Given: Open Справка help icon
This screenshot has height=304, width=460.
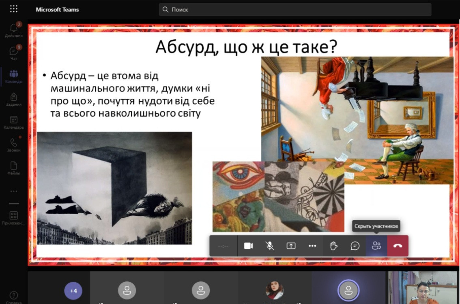Looking at the screenshot, I should click(x=14, y=296).
